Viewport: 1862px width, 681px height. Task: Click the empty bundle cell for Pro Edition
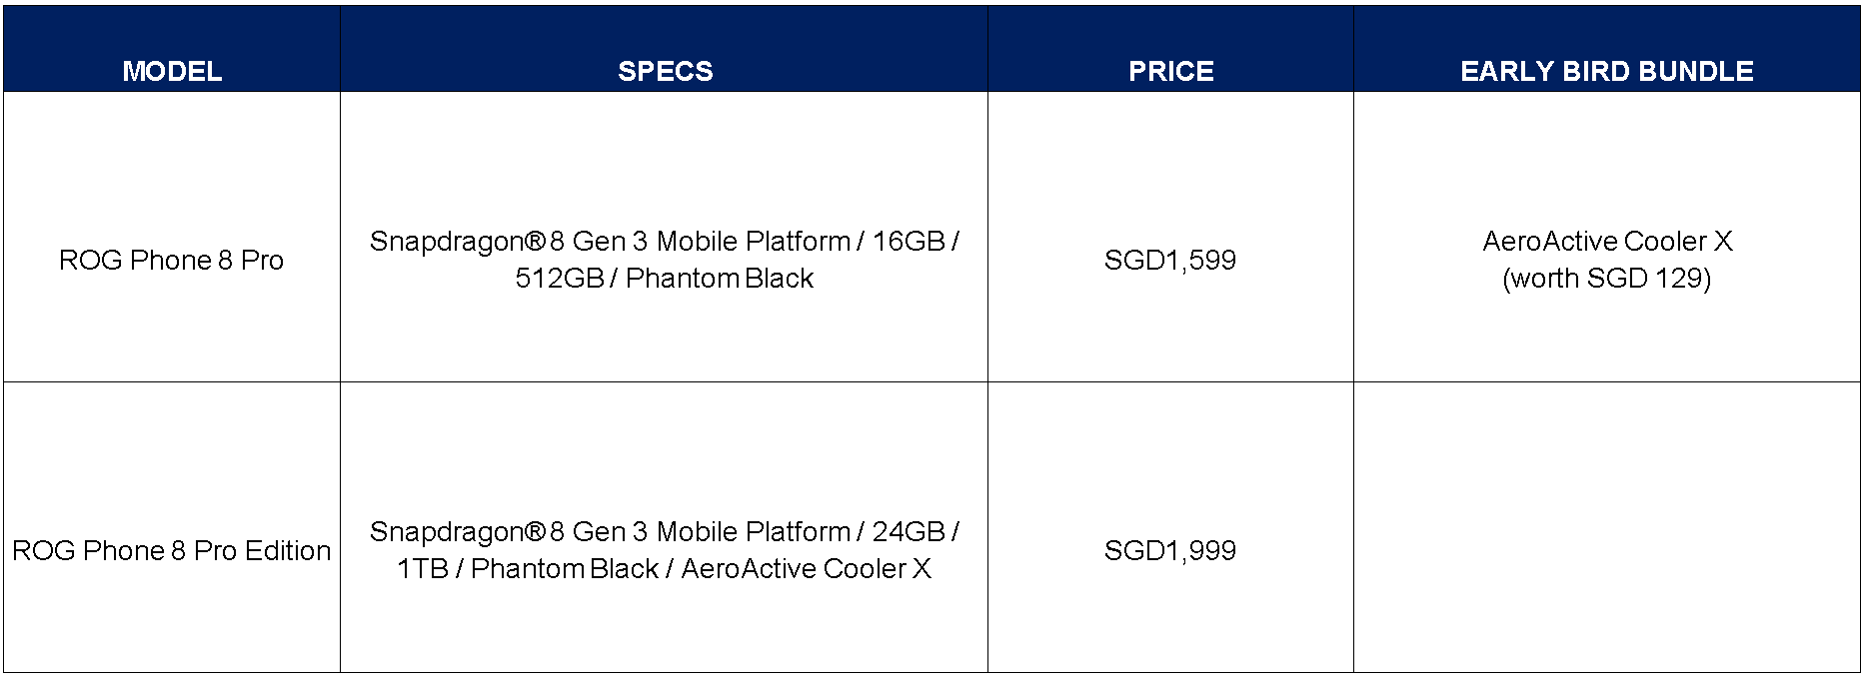pyautogui.click(x=1607, y=527)
